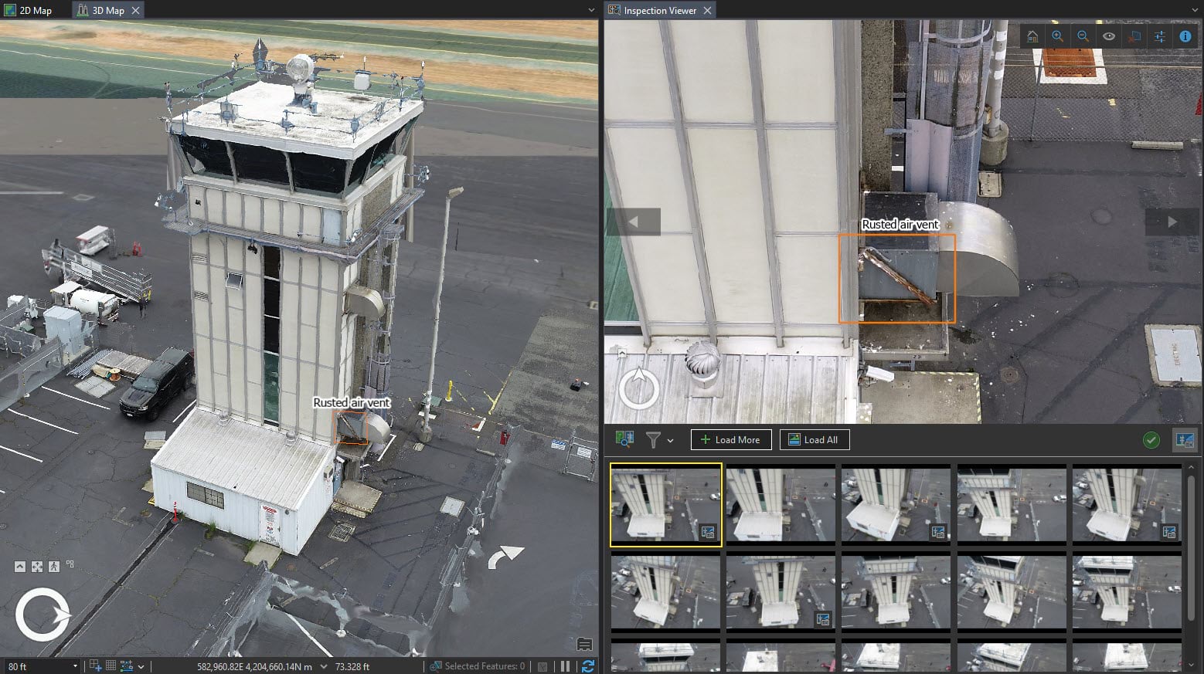Select the yellow-highlighted first tower thumbnail

pos(665,505)
